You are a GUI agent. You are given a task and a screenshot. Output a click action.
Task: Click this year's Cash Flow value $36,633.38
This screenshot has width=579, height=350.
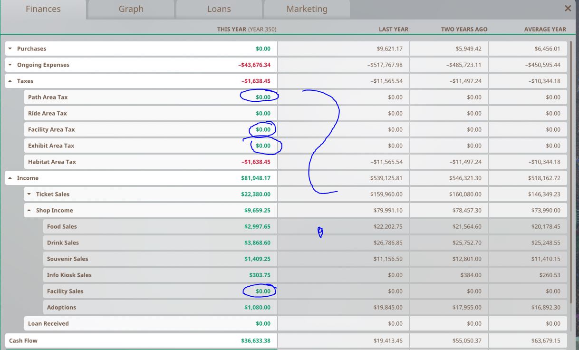click(x=256, y=340)
